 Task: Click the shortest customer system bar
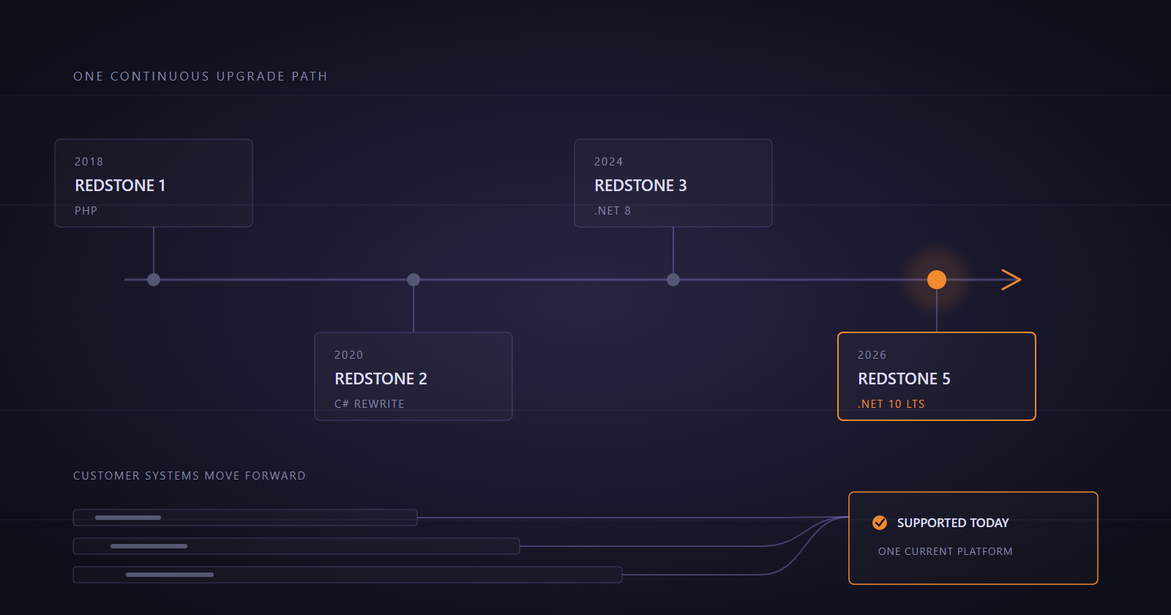click(245, 518)
